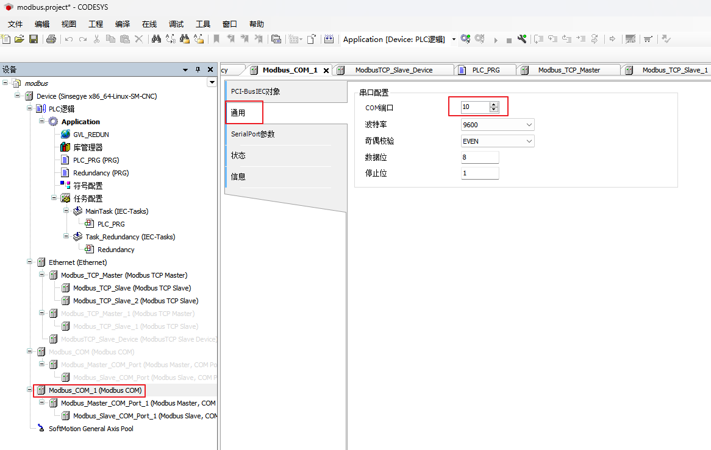
Task: Click the 数据位 data bits input field
Action: (x=480, y=157)
